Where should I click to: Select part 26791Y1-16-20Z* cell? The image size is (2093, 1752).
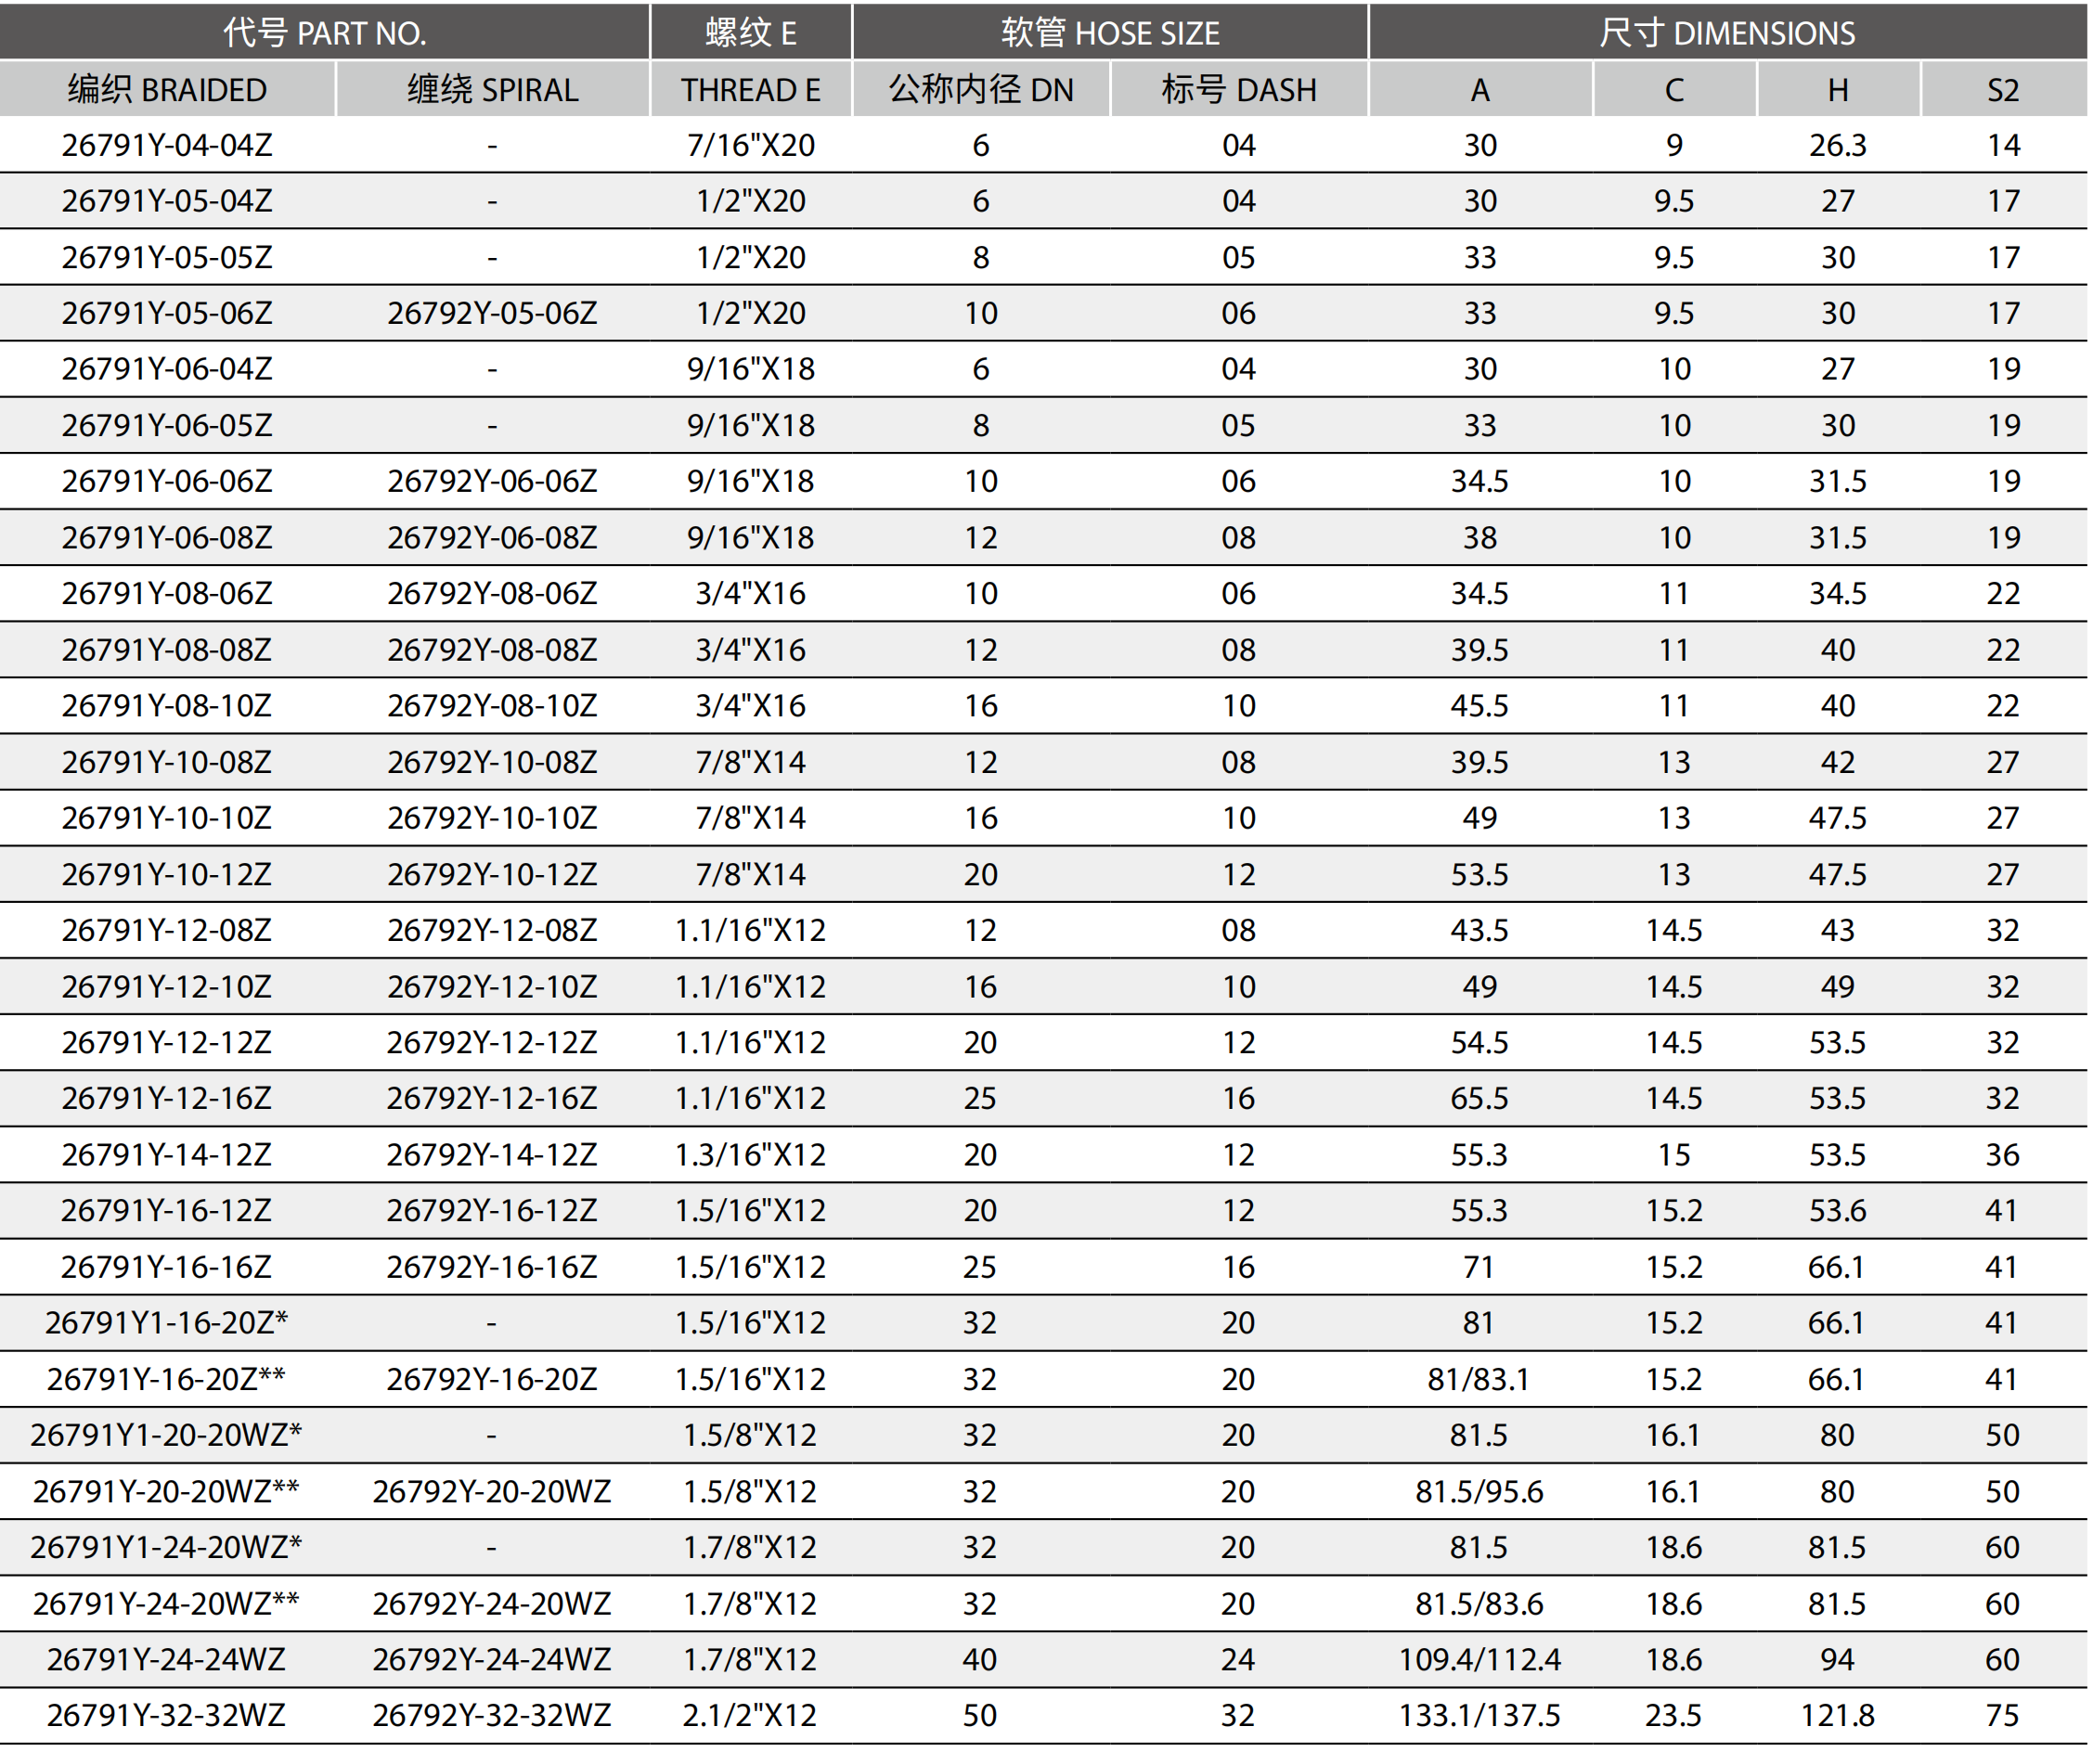[167, 1323]
